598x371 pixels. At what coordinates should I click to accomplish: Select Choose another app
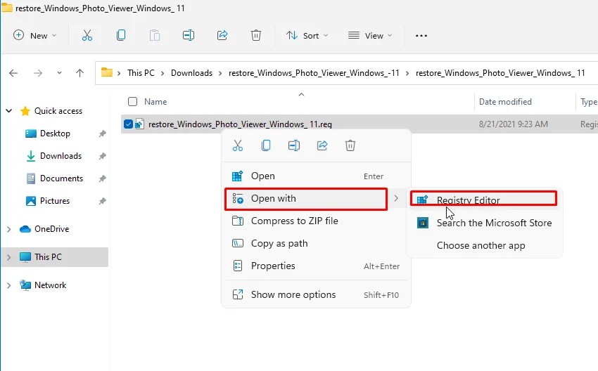tap(485, 245)
